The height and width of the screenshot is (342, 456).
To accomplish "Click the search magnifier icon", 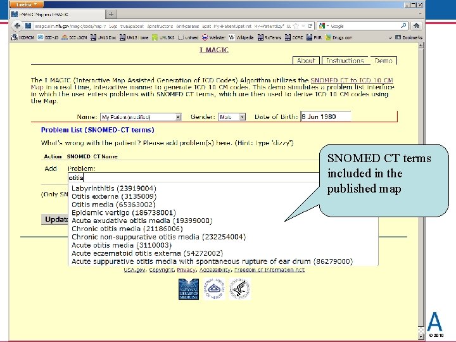I will (x=403, y=25).
